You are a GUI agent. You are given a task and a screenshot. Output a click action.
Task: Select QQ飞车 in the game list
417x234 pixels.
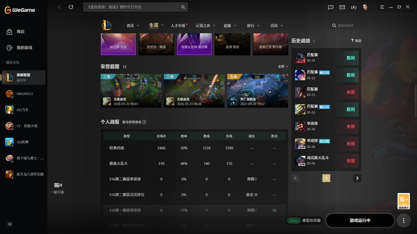pos(24,110)
